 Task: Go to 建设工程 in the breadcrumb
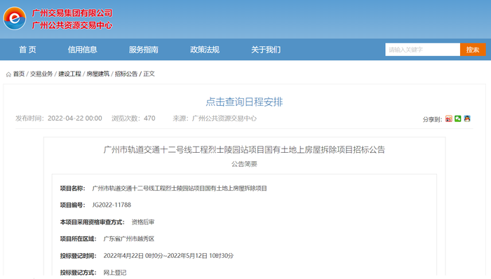(69, 74)
